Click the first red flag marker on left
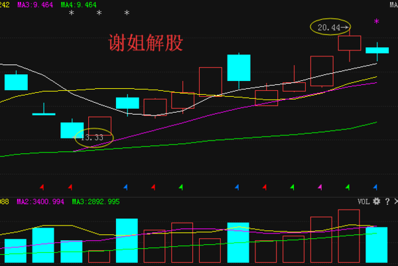 click(42, 186)
